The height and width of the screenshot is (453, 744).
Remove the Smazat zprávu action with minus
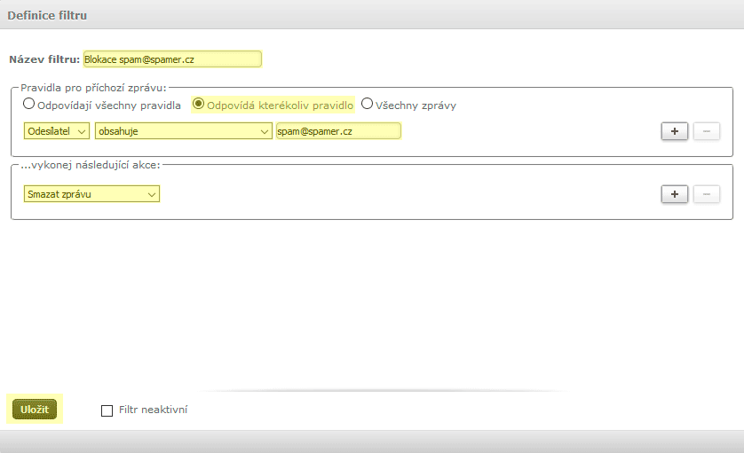(x=706, y=194)
